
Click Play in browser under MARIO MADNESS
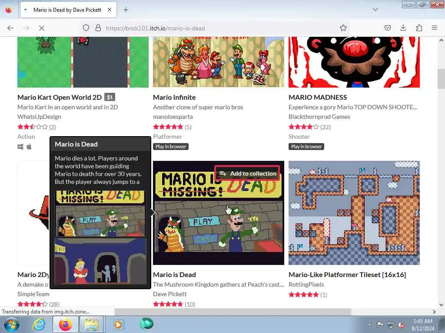306,147
